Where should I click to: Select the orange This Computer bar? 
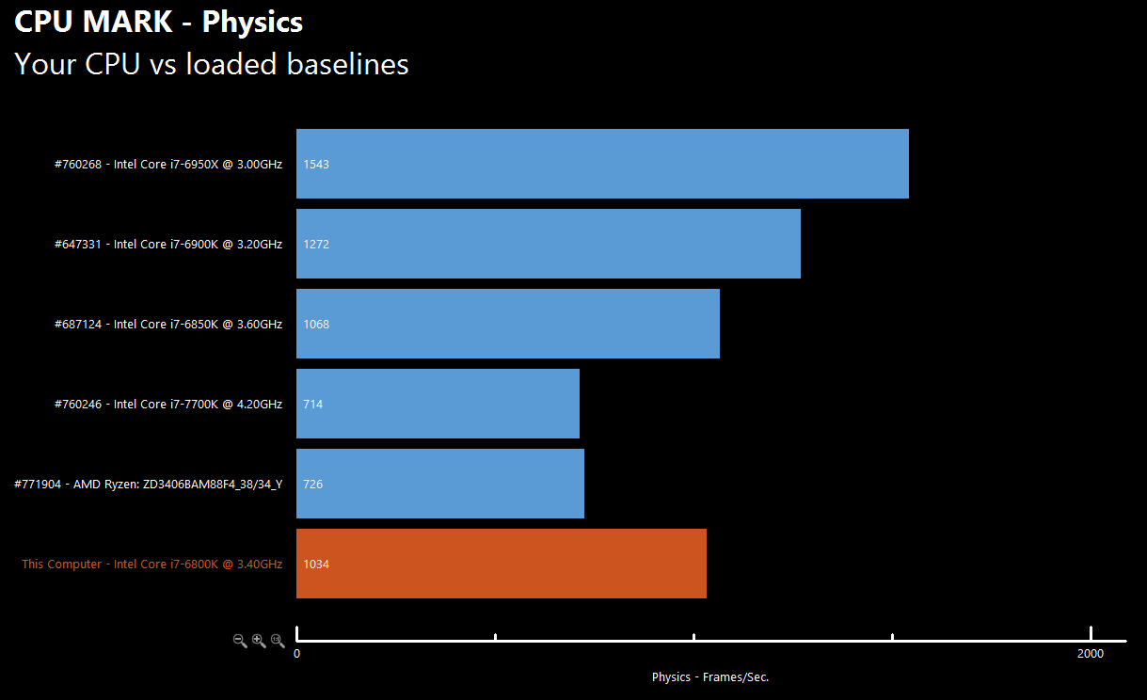502,564
